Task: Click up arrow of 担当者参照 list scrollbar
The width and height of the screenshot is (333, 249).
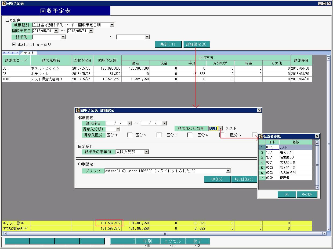Action: coord(317,143)
